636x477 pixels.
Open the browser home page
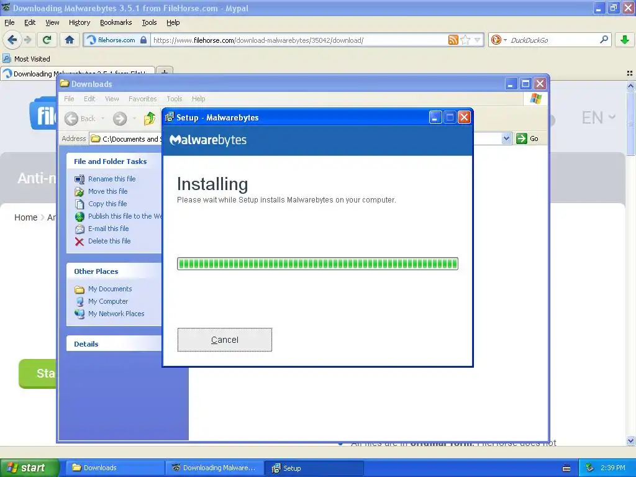70,40
